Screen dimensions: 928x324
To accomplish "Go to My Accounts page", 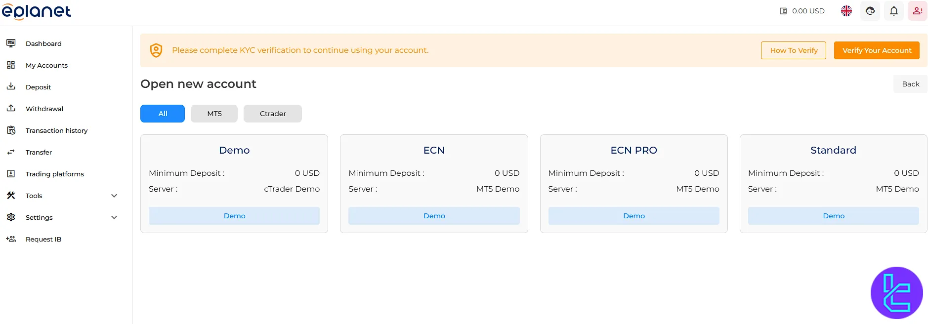I will [46, 65].
